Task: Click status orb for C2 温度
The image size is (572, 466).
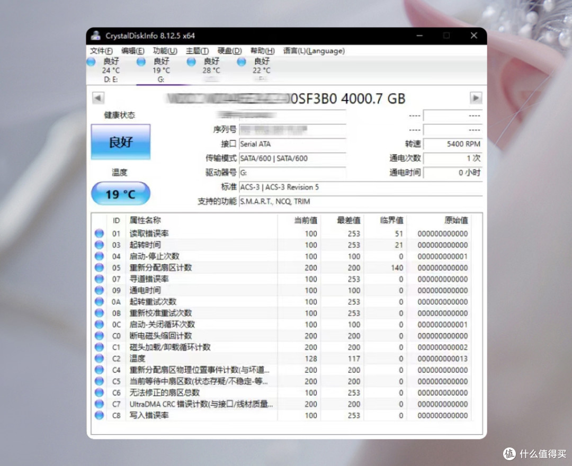Action: 99,359
